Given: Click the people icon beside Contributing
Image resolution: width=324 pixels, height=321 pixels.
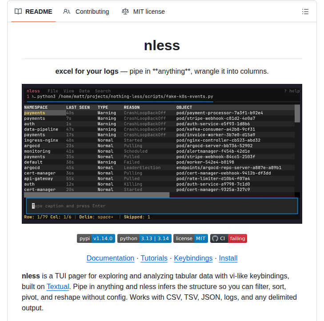Looking at the screenshot, I should (67, 12).
